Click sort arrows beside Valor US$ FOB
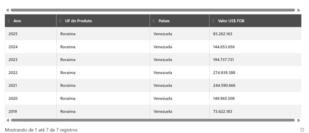This screenshot has height=133, width=309. [213, 21]
